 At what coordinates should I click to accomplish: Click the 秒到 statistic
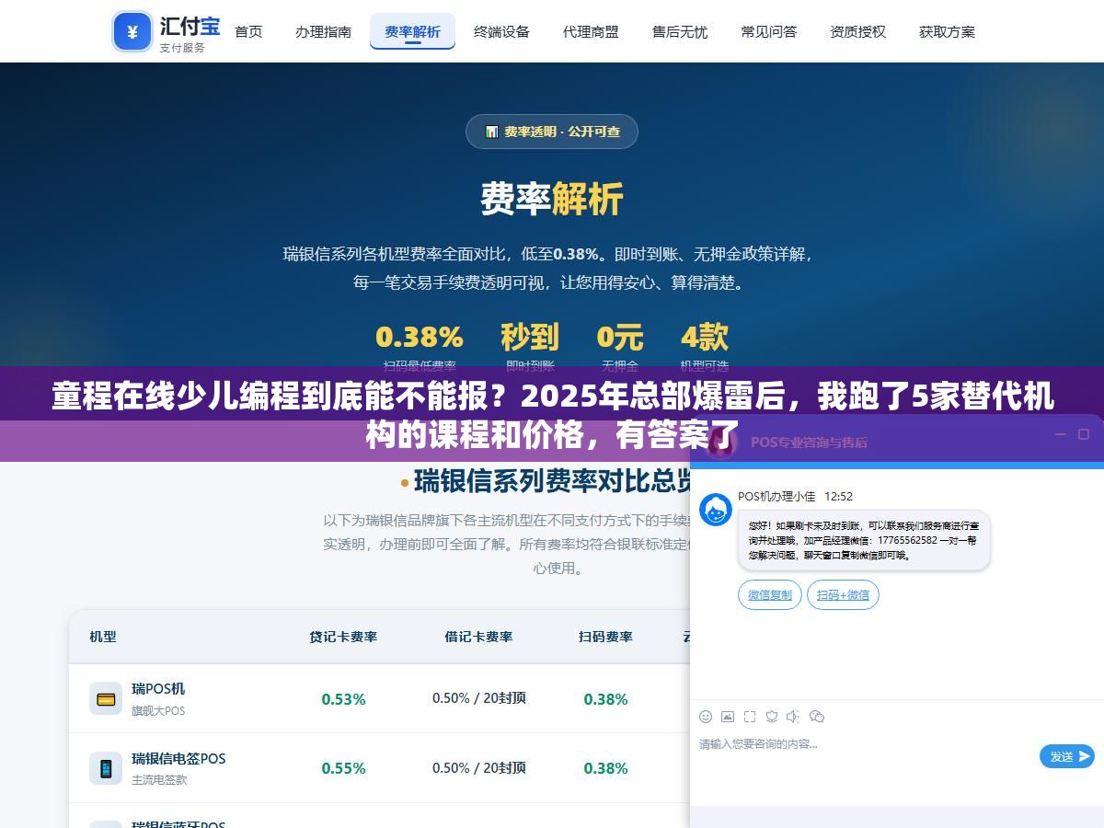[x=529, y=338]
